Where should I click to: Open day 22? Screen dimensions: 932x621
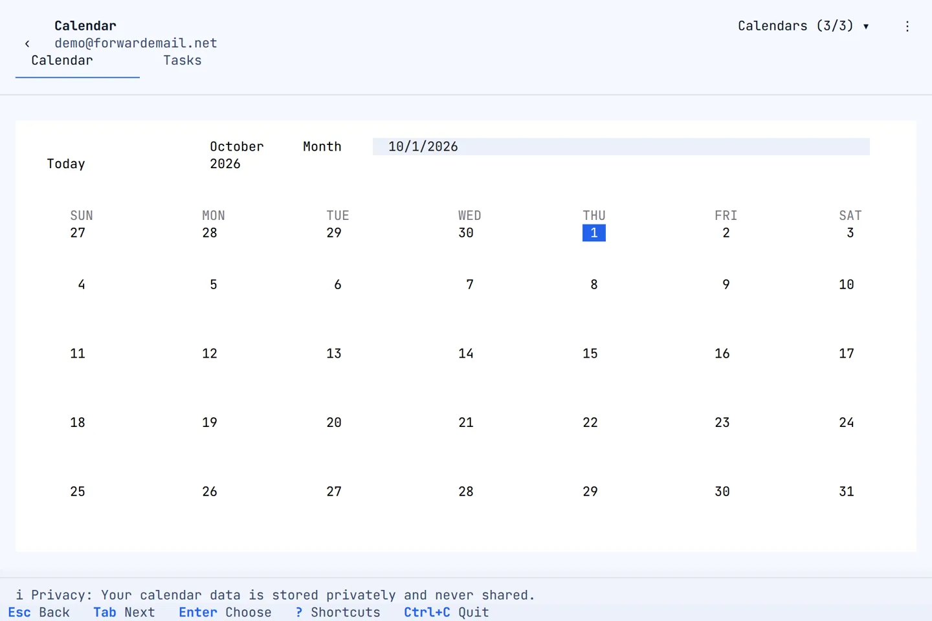pos(590,422)
